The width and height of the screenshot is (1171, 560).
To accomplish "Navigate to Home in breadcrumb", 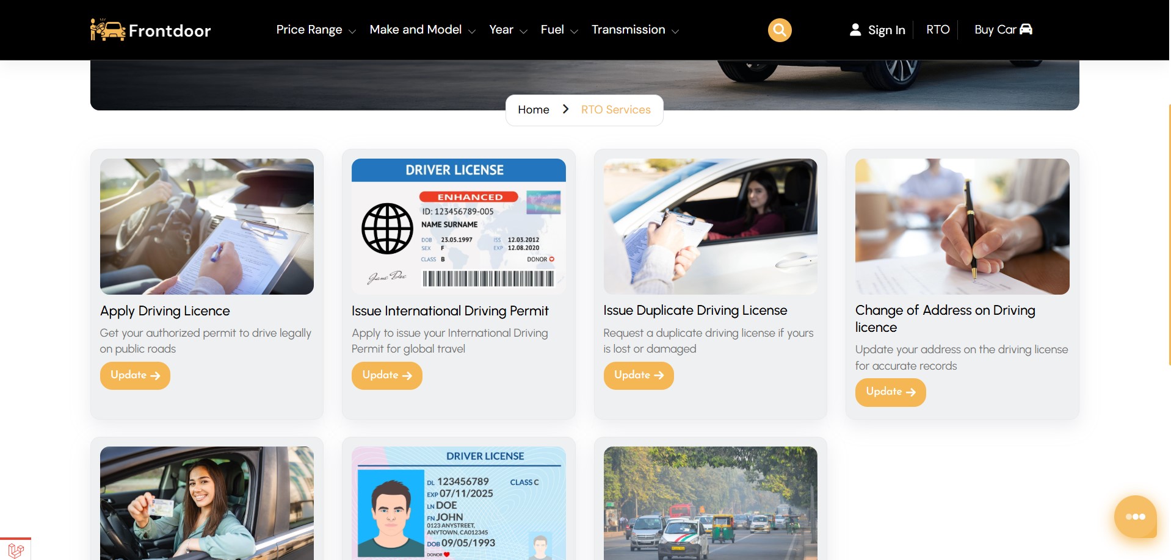I will click(533, 110).
